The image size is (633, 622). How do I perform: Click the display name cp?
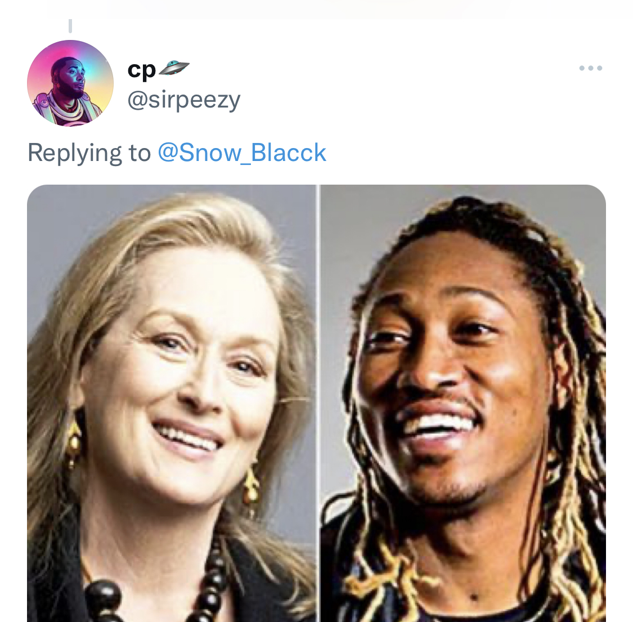pyautogui.click(x=141, y=69)
